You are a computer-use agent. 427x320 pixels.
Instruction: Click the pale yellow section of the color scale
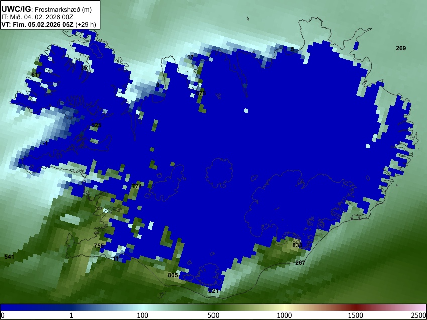tap(284, 308)
